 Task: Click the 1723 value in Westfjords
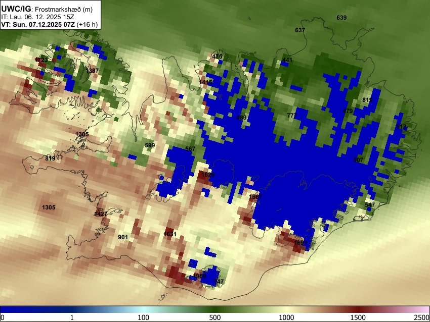tap(41, 60)
